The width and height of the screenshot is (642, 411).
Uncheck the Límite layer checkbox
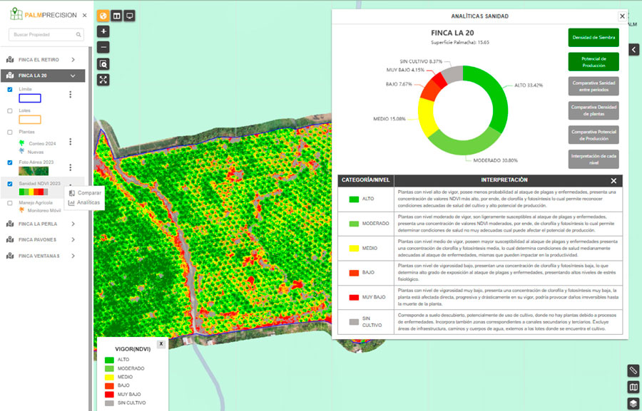pos(10,89)
